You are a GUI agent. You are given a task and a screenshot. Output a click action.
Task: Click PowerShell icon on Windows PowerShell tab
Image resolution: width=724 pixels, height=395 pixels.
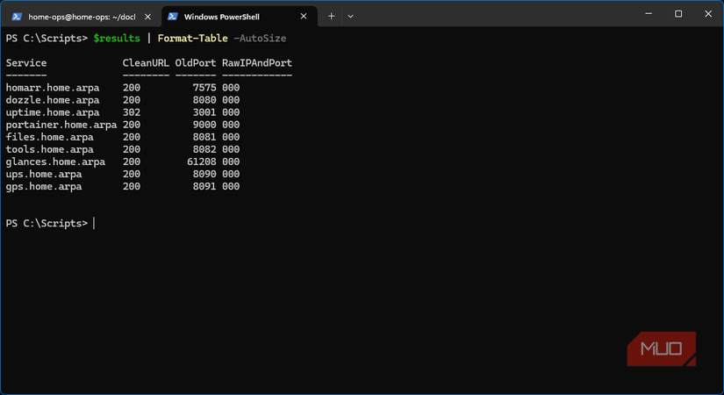coord(173,17)
